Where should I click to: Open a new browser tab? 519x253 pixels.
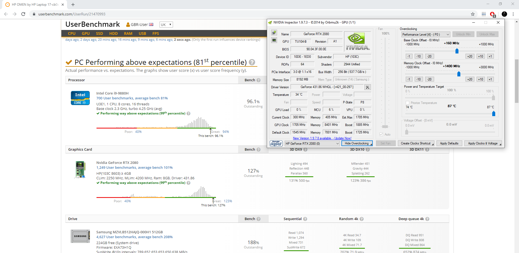(x=73, y=5)
